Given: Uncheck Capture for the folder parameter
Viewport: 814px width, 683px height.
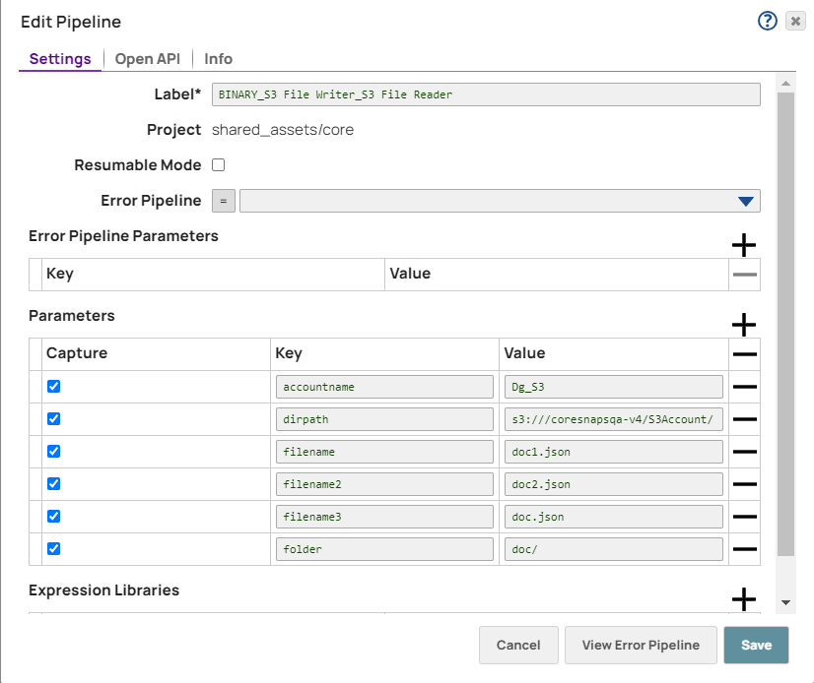Looking at the screenshot, I should coord(54,548).
